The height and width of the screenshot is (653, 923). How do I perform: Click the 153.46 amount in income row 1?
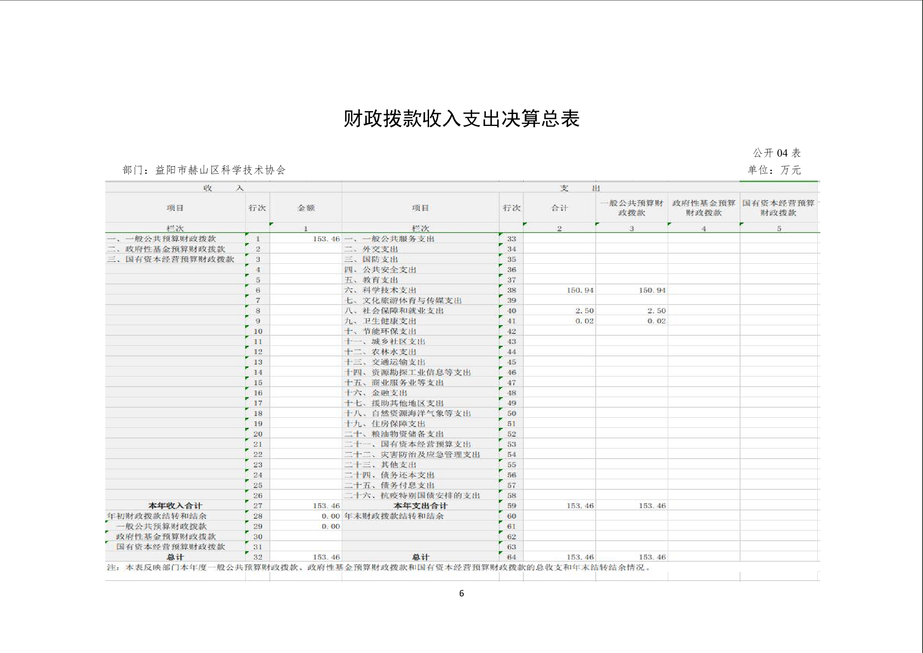coord(326,239)
